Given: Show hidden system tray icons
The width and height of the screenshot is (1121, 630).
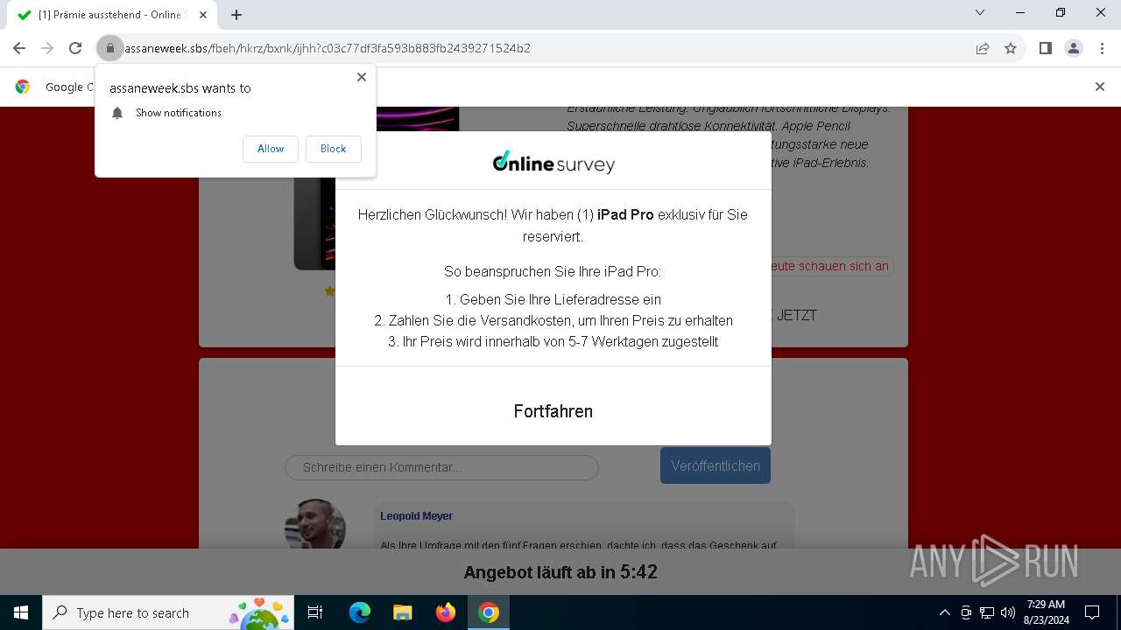Looking at the screenshot, I should (x=945, y=612).
